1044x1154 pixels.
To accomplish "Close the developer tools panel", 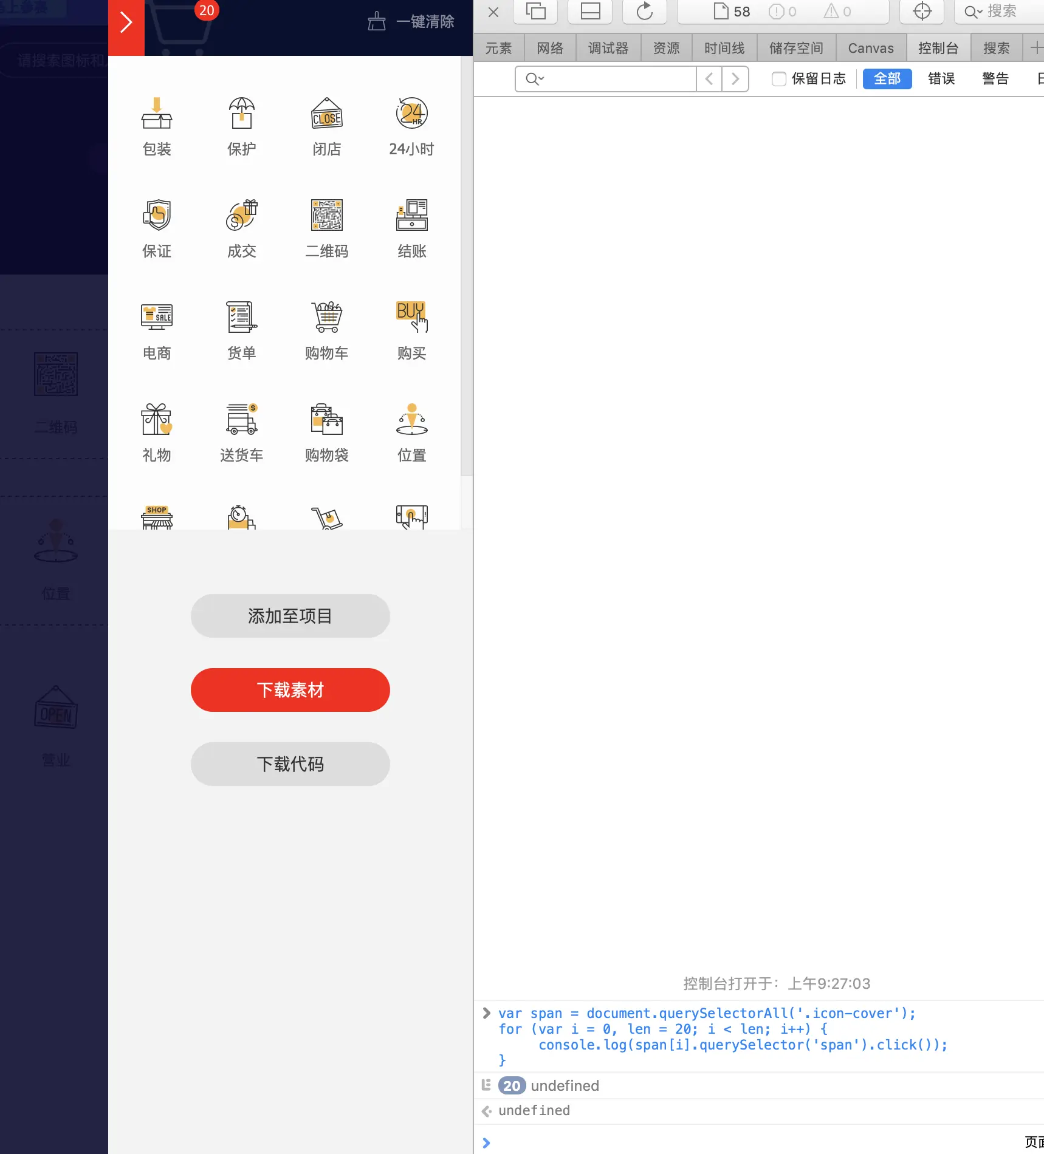I will tap(493, 12).
